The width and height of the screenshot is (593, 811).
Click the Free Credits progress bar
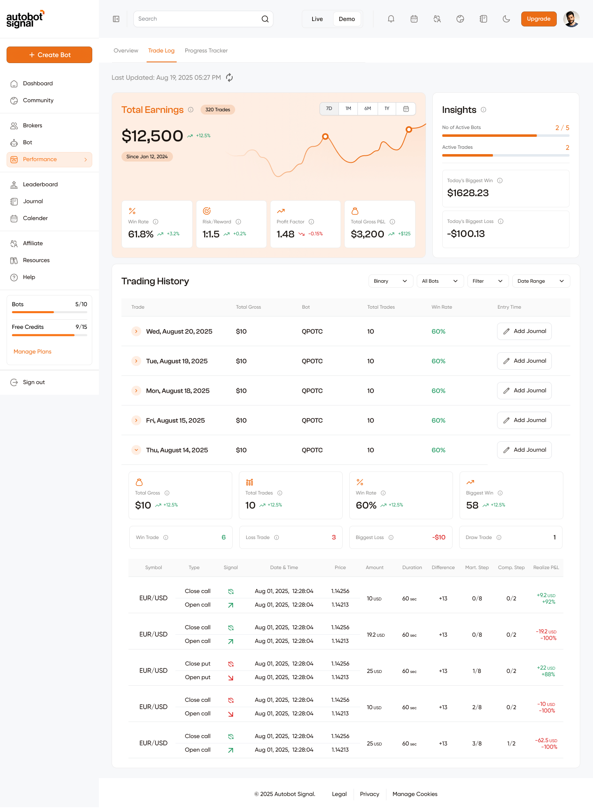tap(49, 335)
